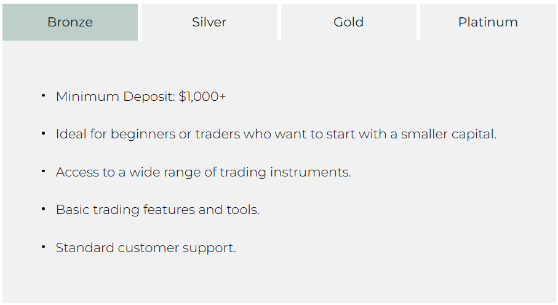Click the bullet beside Basic trading features
558x305 pixels.
click(43, 208)
